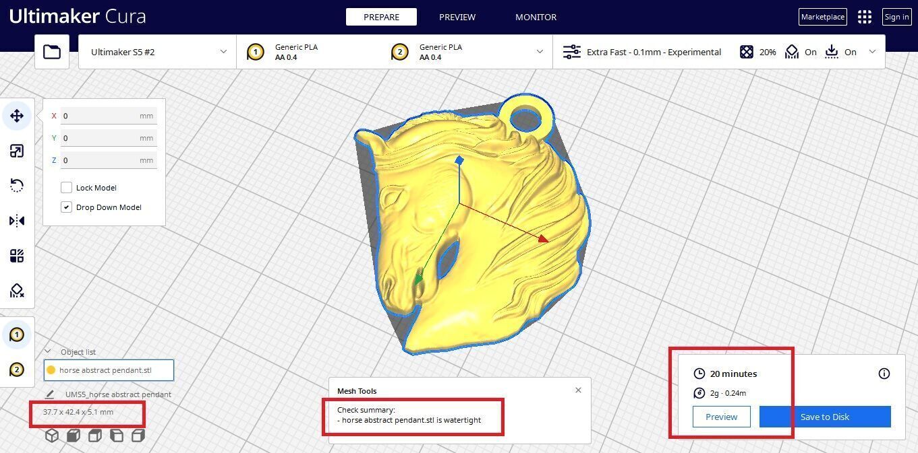Click the Y position input field
The image size is (918, 453).
109,138
